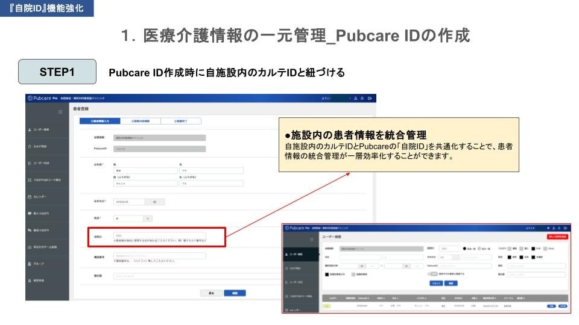
Task: Open account icon in user search window header
Action: point(554,228)
